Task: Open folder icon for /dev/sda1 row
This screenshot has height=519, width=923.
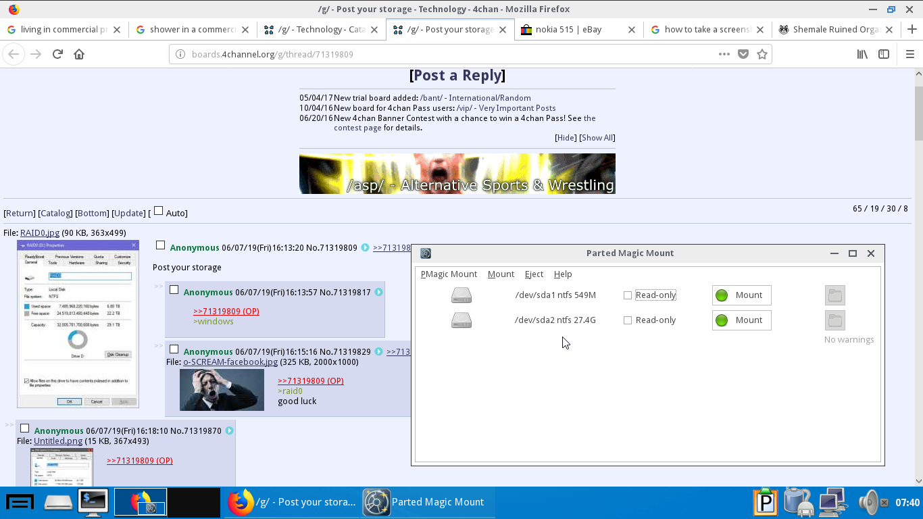Action: click(835, 295)
